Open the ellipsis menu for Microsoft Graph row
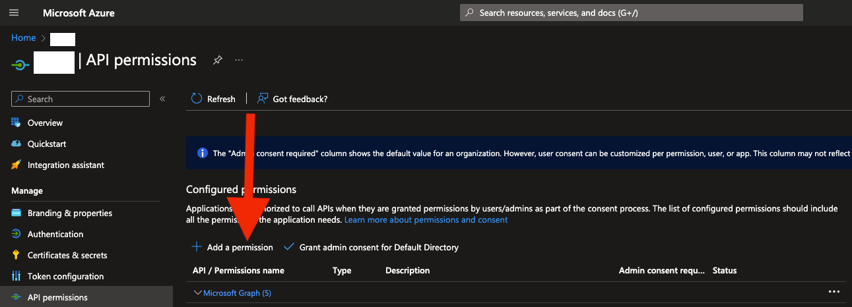The height and width of the screenshot is (307, 852). point(834,292)
